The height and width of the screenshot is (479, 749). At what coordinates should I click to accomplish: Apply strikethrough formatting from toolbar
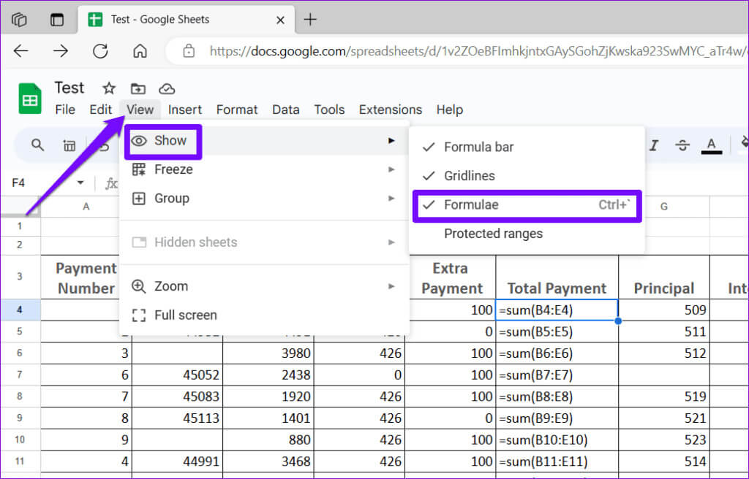coord(682,145)
